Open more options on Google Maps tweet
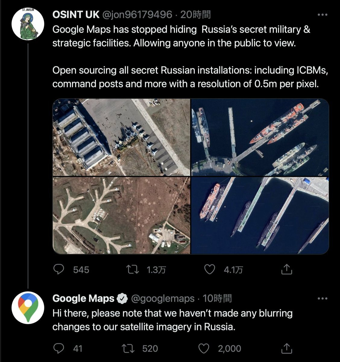 point(323,299)
